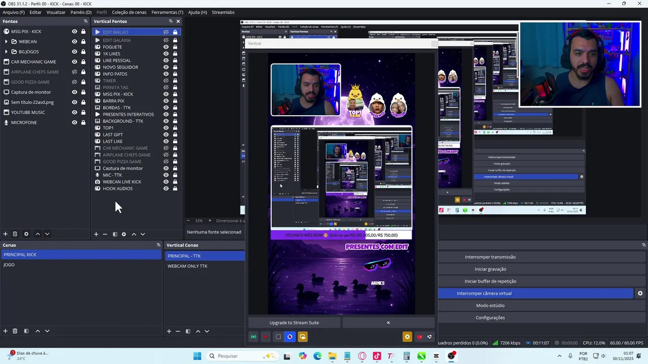Open vertical plugin orange gear settings
The image size is (648, 364).
(407, 337)
